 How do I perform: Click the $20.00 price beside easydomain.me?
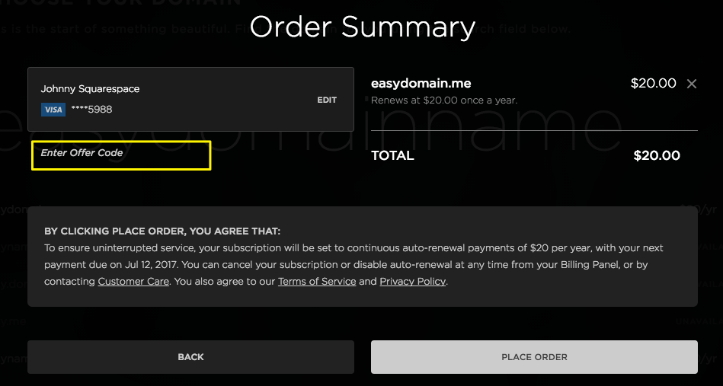point(653,84)
